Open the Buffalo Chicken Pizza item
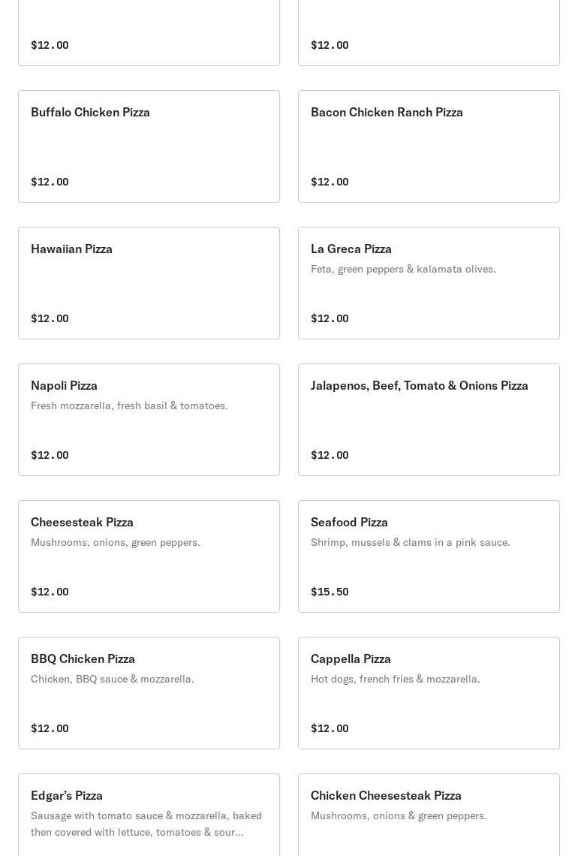 point(149,146)
